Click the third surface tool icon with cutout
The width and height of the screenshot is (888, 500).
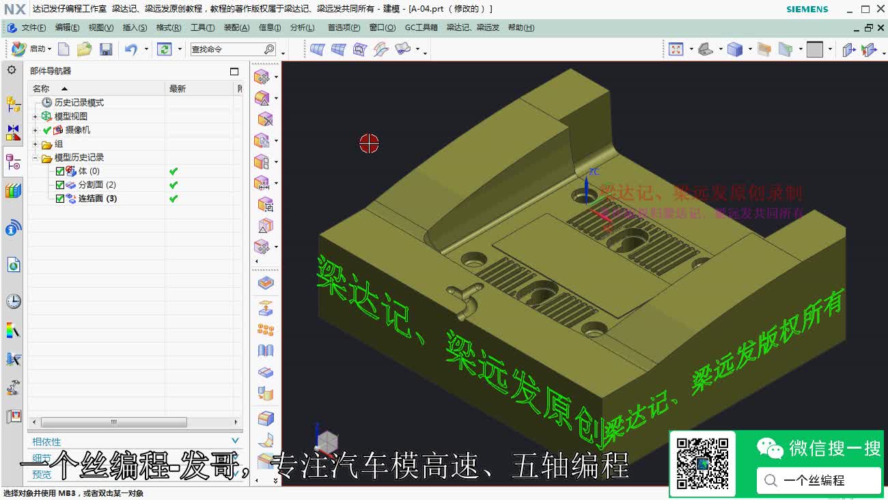point(360,49)
